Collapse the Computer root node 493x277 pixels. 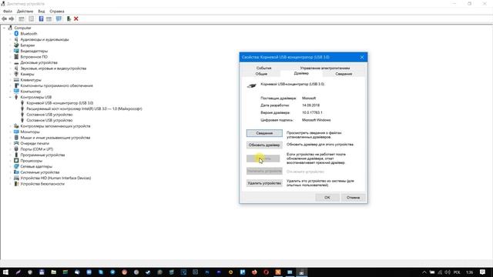tap(4, 28)
